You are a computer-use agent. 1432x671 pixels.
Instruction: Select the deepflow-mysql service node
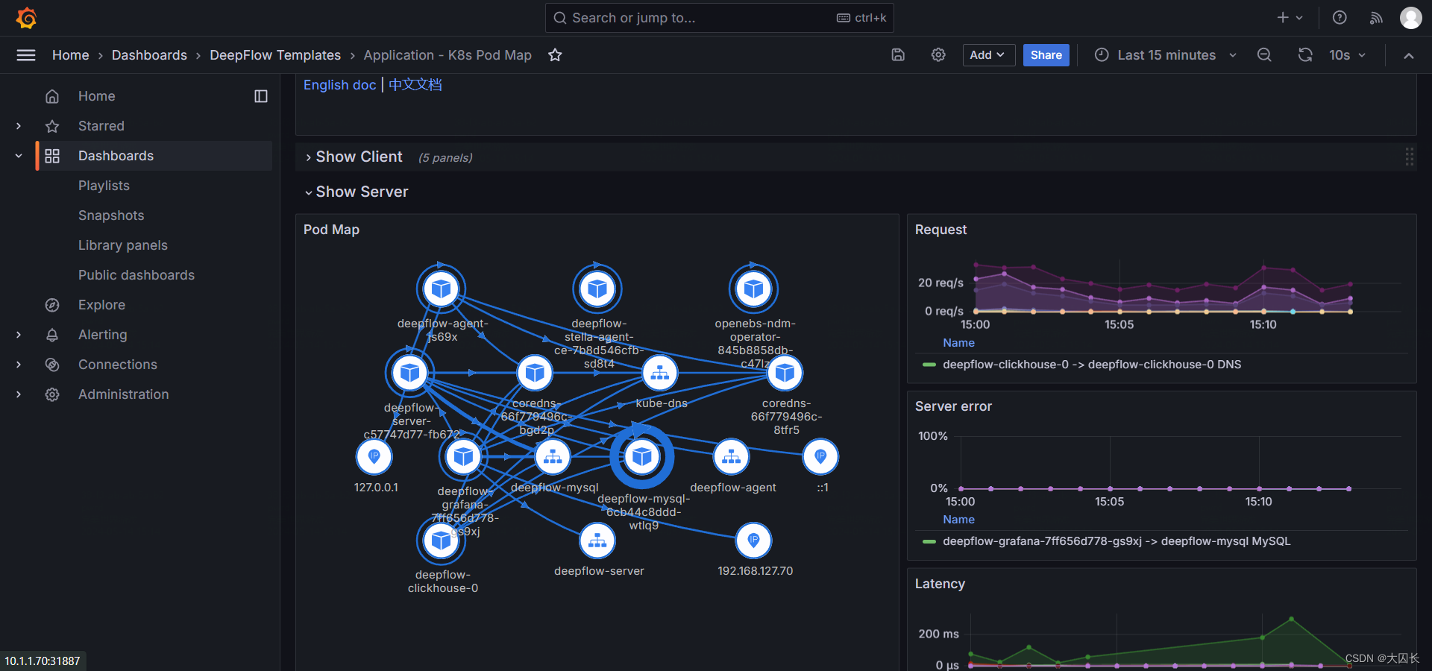pyautogui.click(x=553, y=456)
